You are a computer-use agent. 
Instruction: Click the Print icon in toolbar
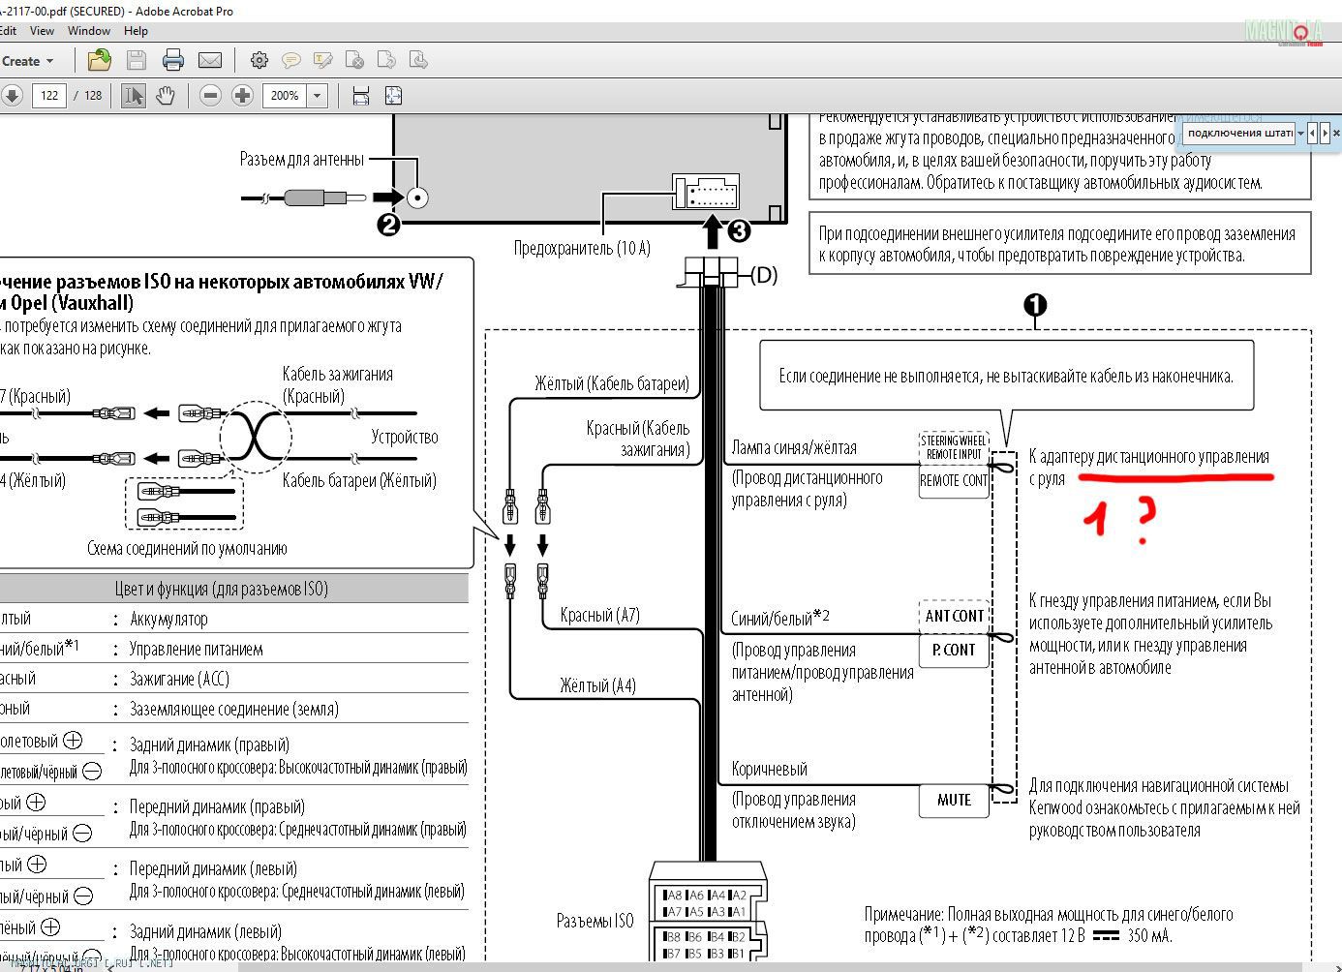pyautogui.click(x=173, y=61)
